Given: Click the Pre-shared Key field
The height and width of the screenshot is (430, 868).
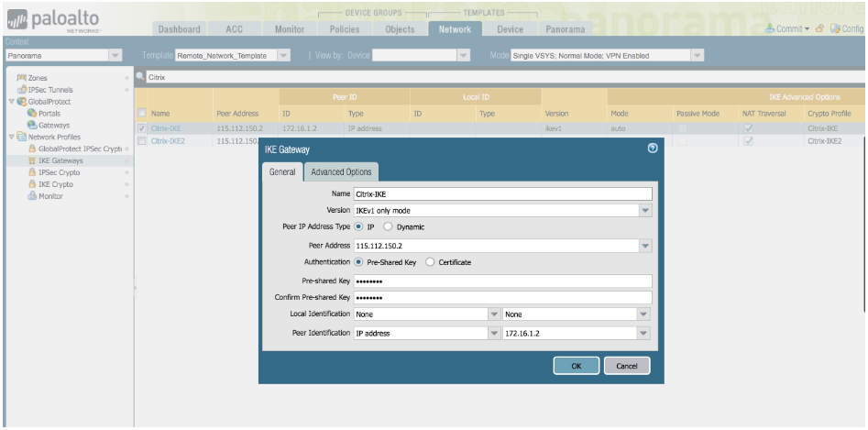Looking at the screenshot, I should coord(502,281).
